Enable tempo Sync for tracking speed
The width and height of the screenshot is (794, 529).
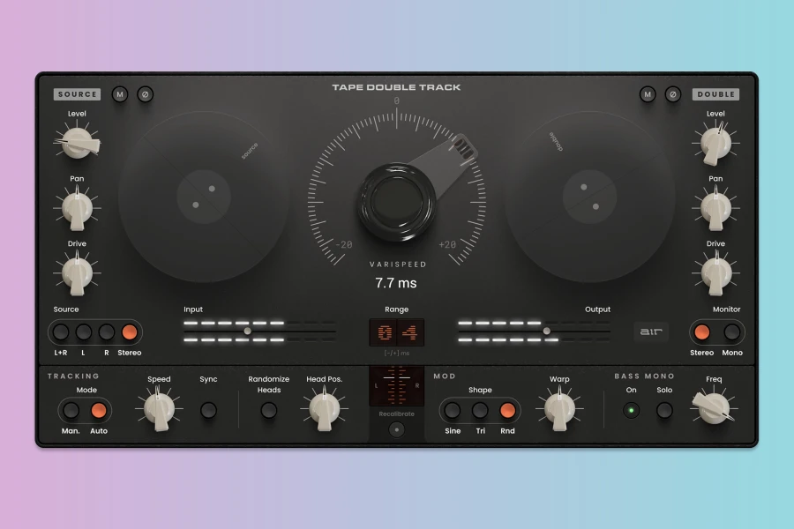tap(208, 410)
